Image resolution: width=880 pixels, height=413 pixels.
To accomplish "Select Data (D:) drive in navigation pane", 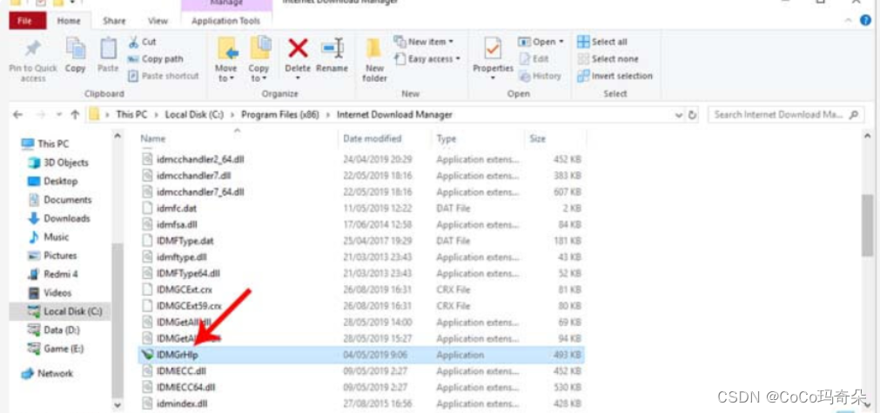I will pos(54,330).
